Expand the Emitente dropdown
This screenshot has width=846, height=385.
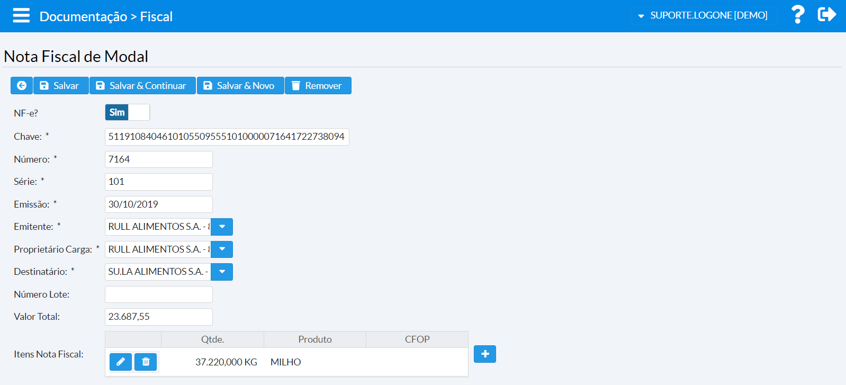222,227
